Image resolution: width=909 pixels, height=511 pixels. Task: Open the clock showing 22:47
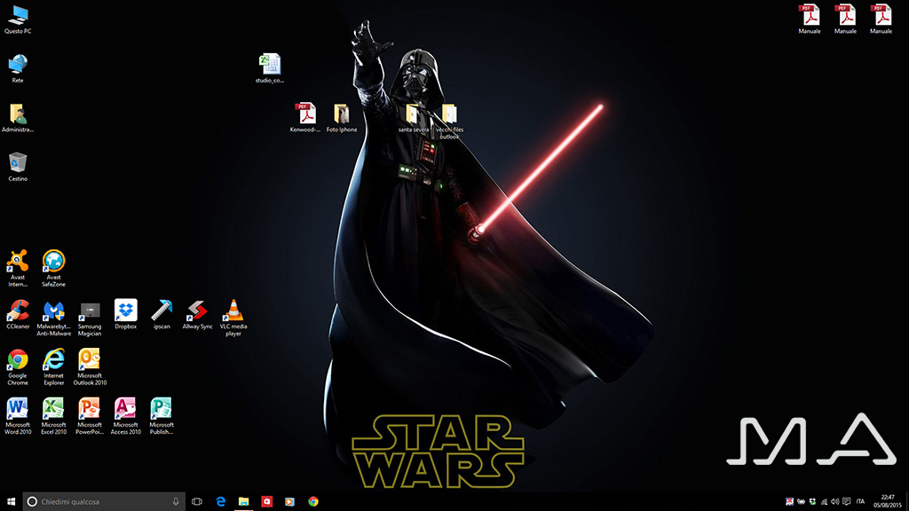(888, 502)
